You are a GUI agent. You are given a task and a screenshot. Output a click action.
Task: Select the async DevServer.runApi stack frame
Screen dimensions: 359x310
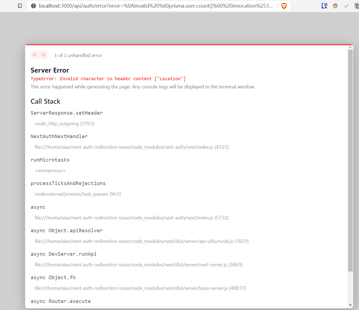click(x=63, y=254)
